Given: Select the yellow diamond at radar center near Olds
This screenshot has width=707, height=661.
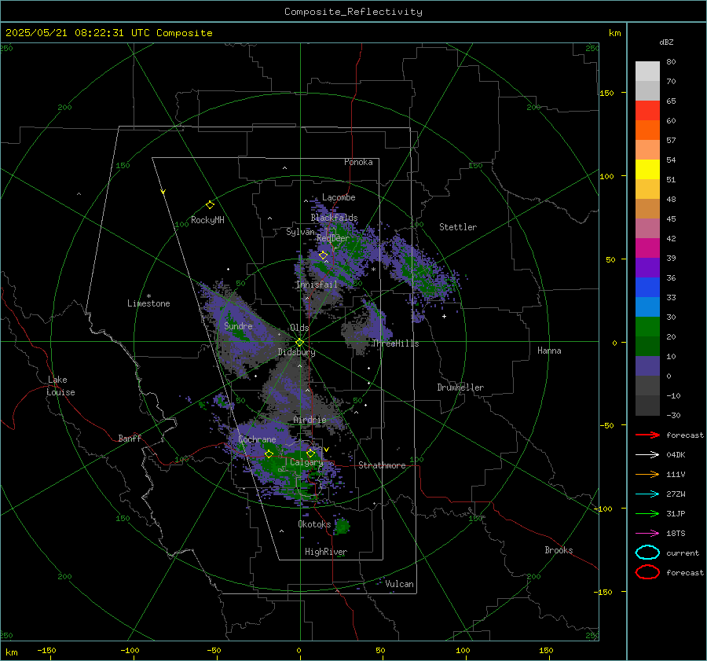Looking at the screenshot, I should point(299,343).
